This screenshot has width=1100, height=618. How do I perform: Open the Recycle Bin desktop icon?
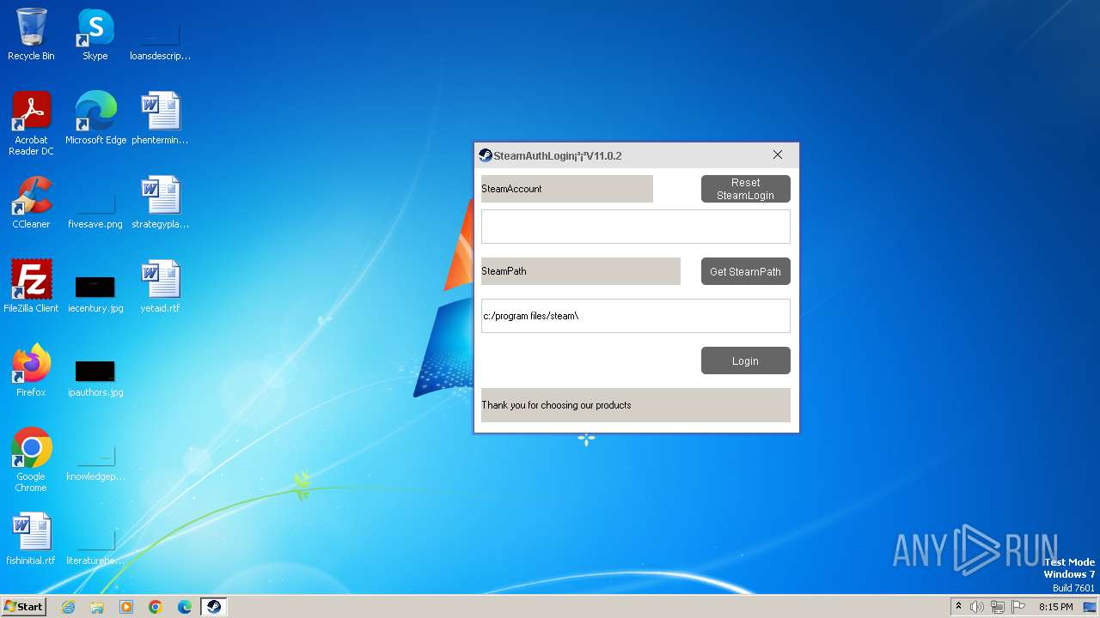click(x=31, y=35)
